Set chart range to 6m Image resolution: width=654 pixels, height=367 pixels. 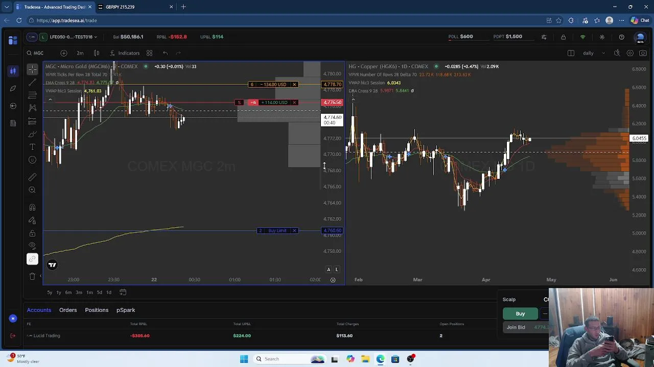[68, 293]
